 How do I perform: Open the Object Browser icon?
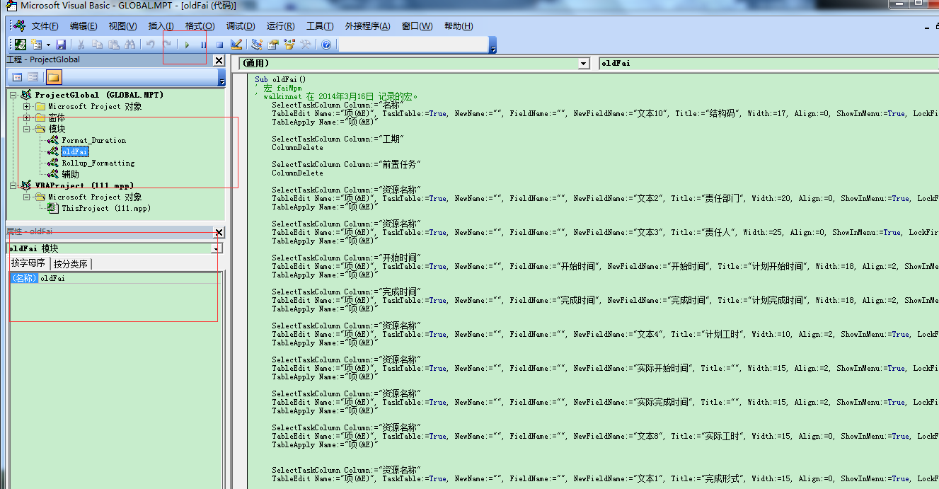click(x=289, y=45)
